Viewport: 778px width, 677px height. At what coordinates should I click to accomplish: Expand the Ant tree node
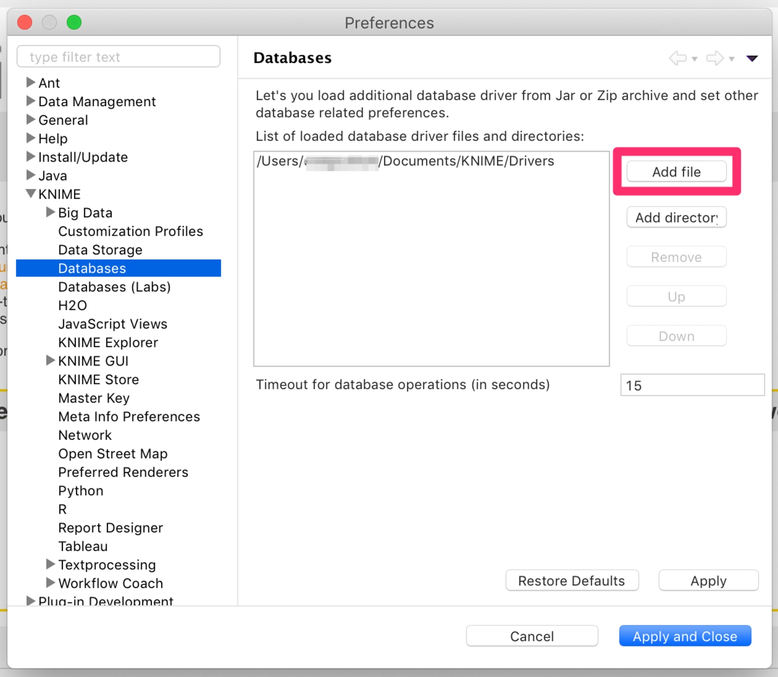coord(30,82)
